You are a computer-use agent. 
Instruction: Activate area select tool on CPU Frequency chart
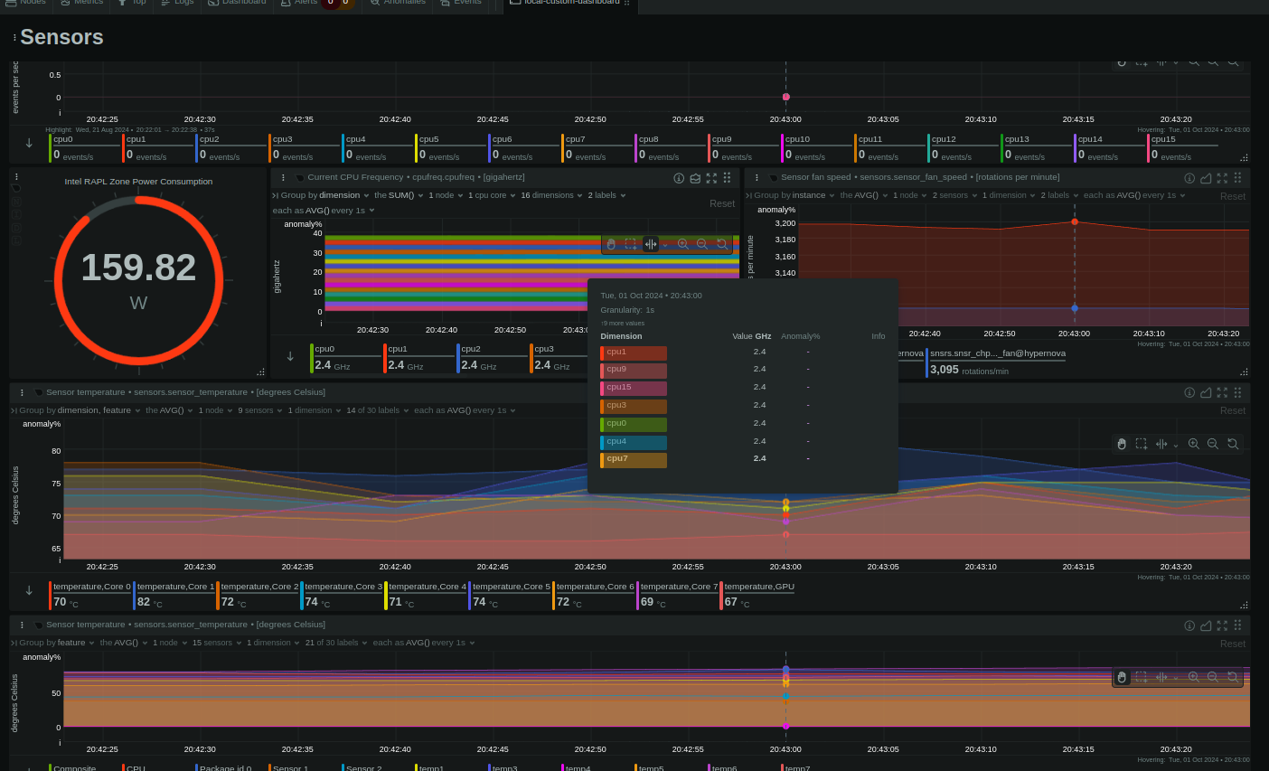(x=631, y=244)
